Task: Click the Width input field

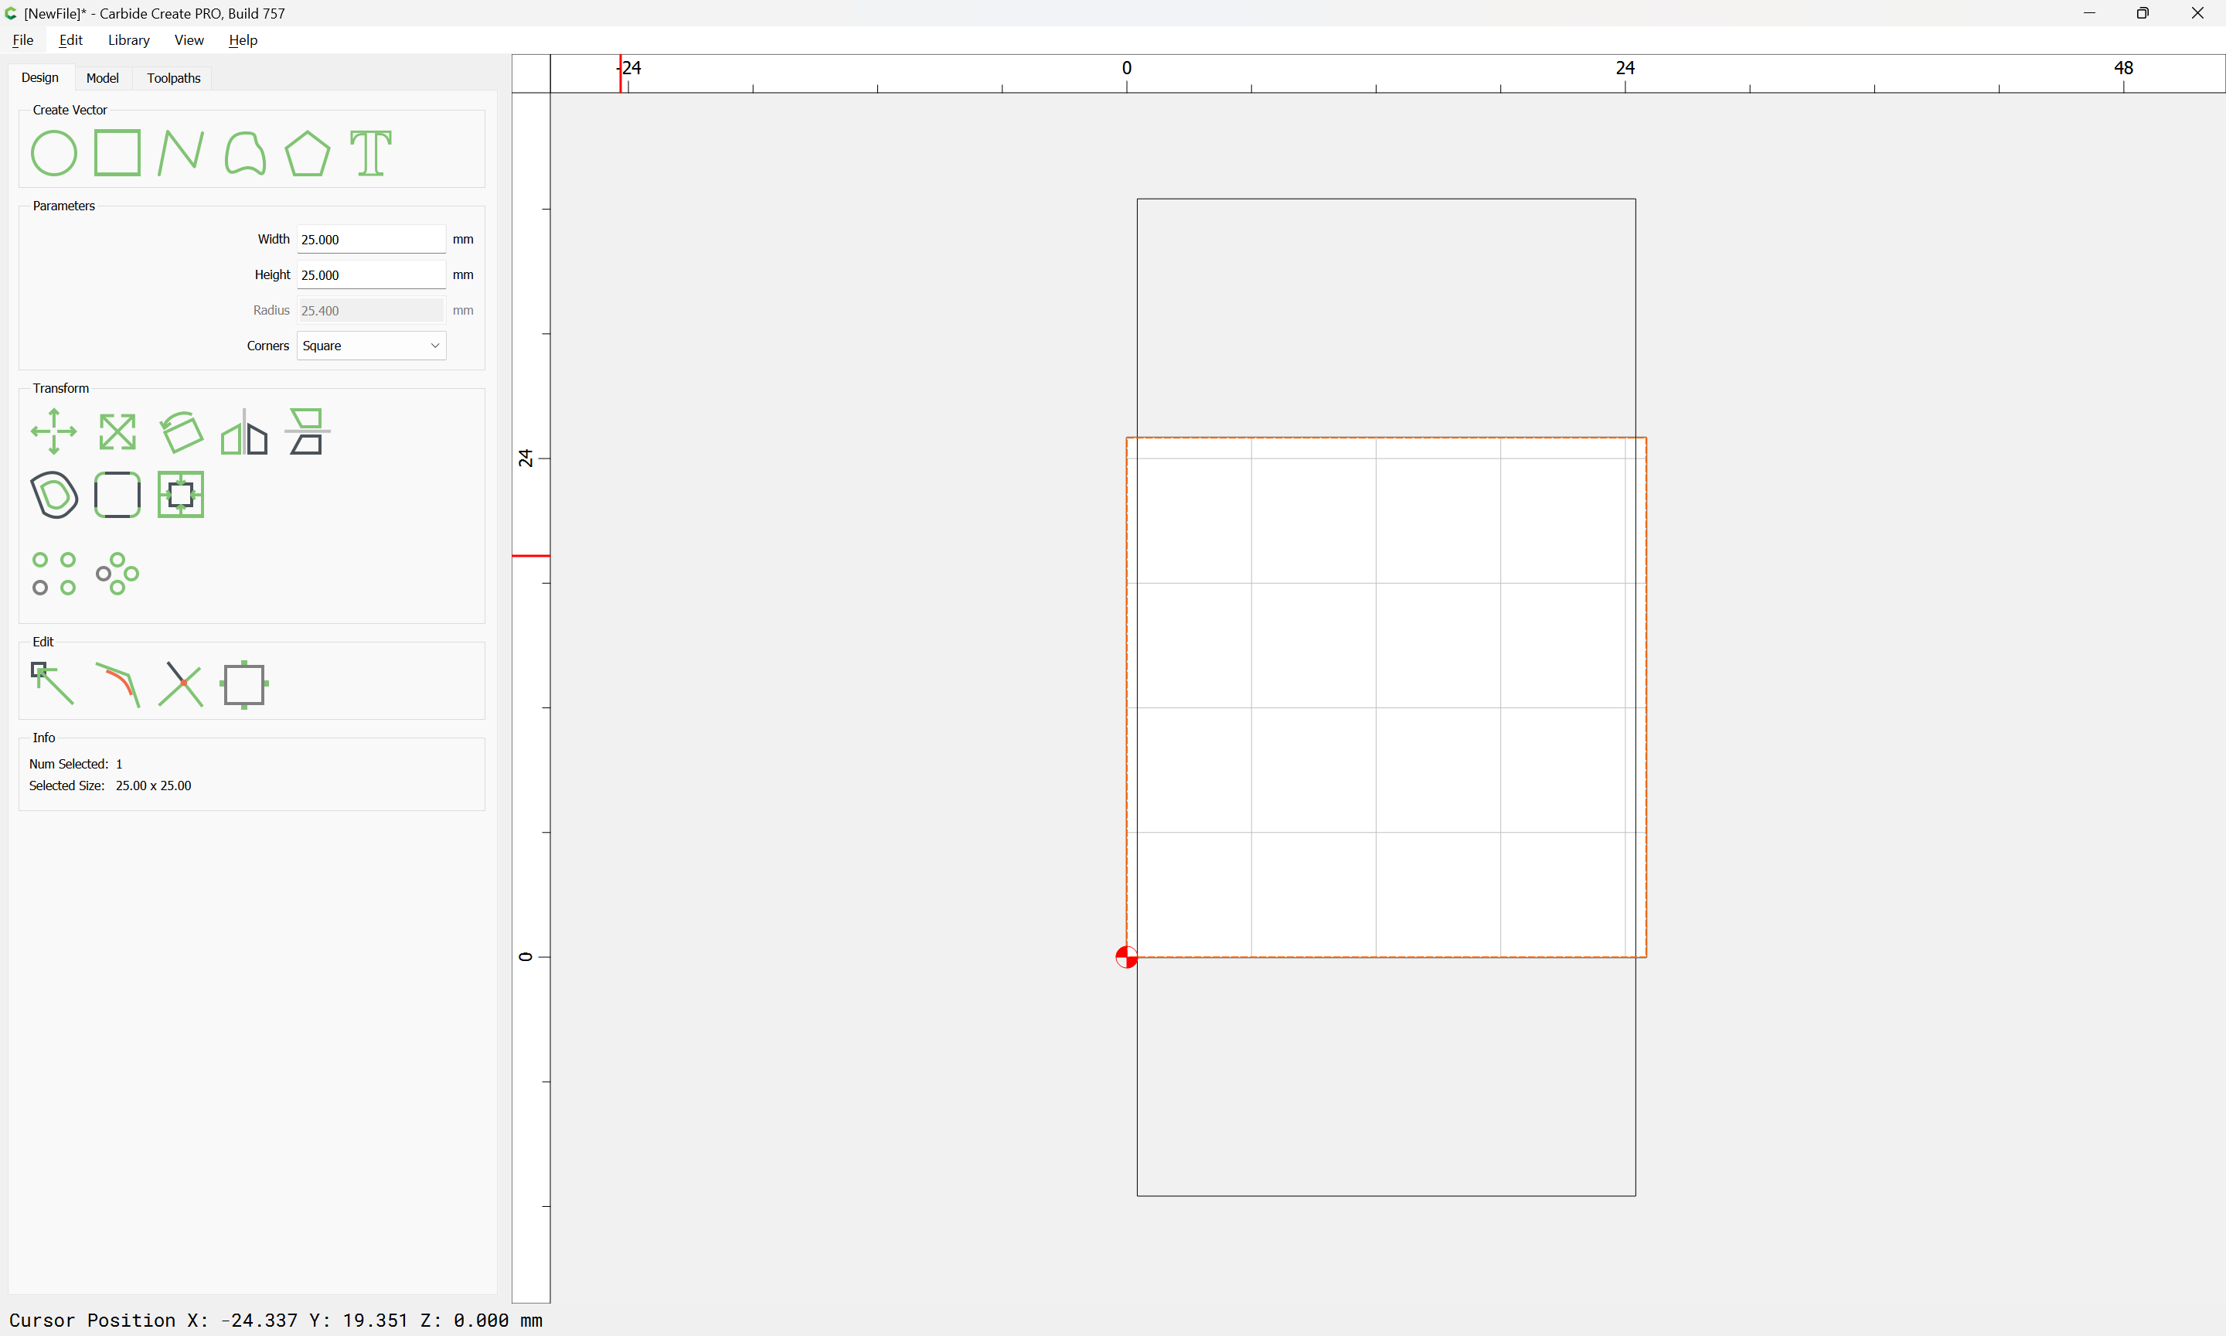Action: click(x=372, y=240)
